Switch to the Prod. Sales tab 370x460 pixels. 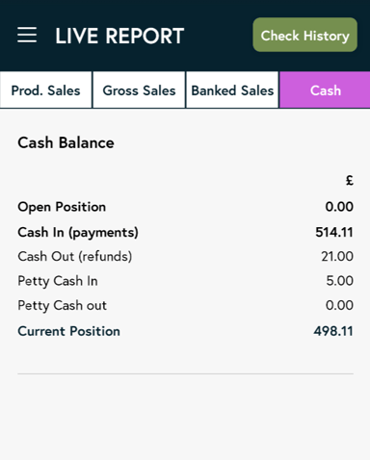coord(46,90)
